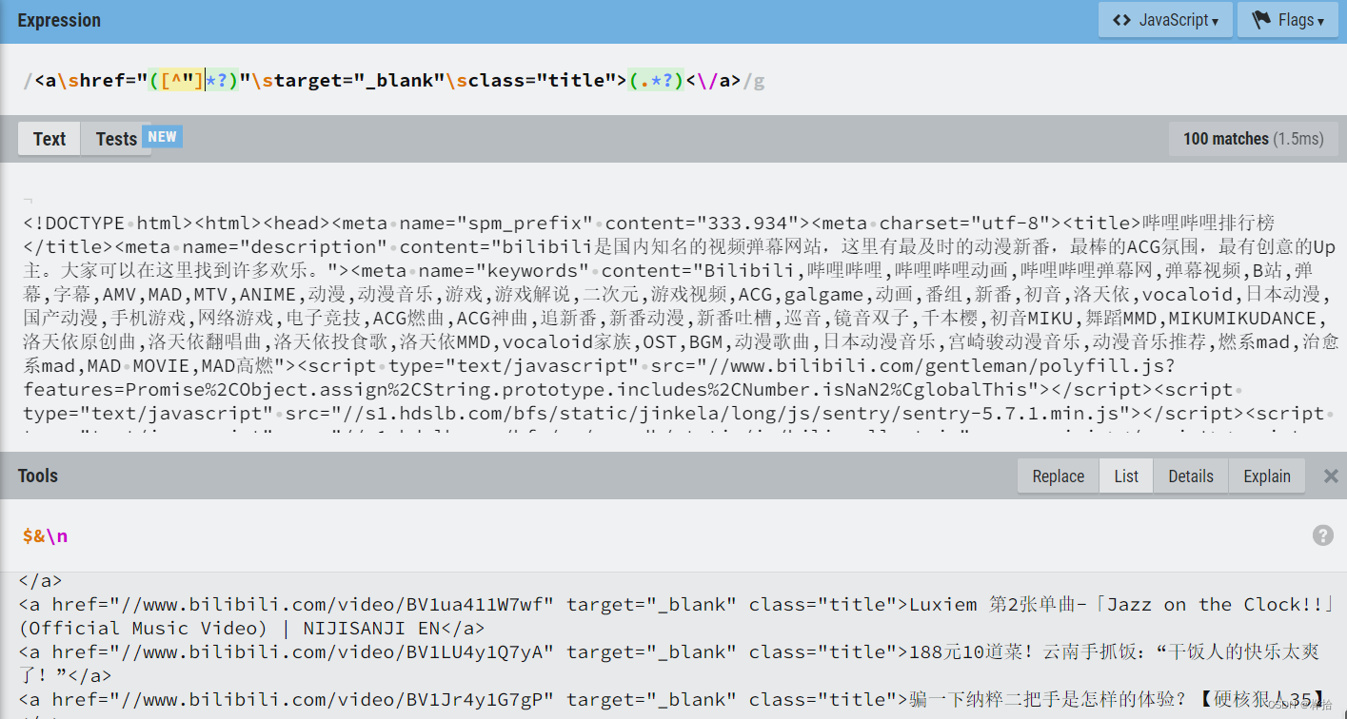Click the Expression panel header

tap(59, 19)
